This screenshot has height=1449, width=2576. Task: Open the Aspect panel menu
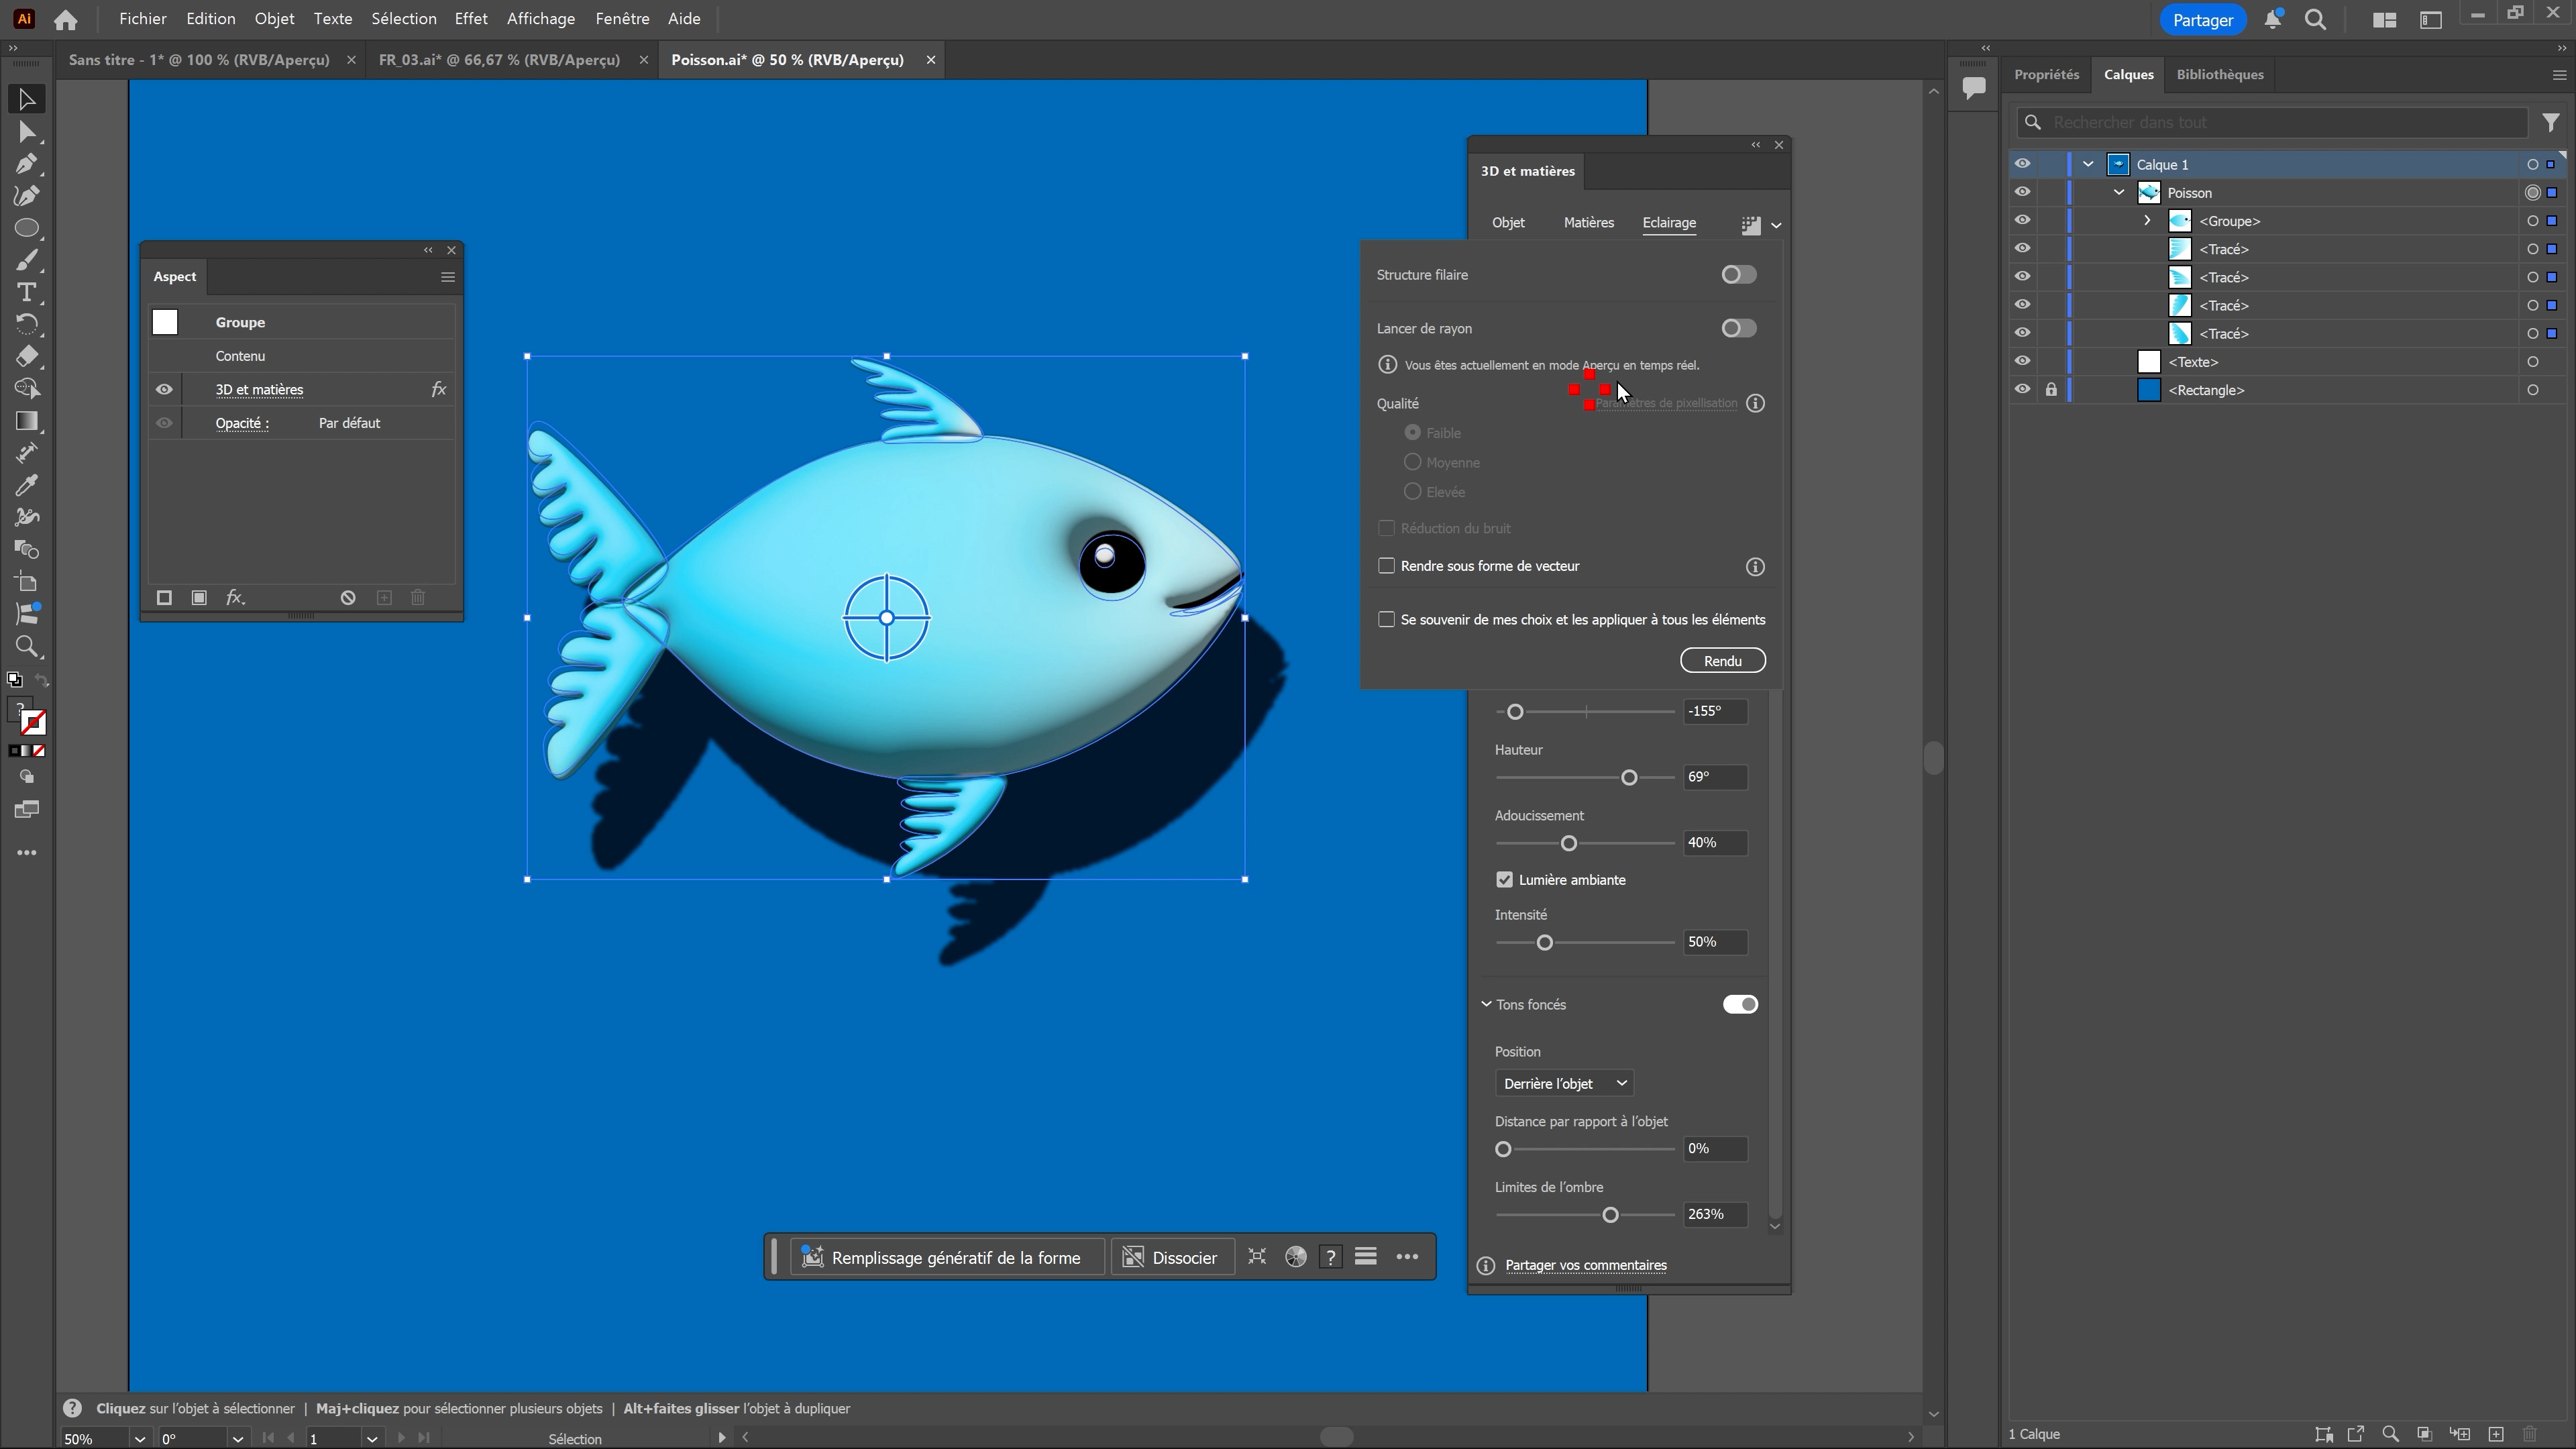pyautogui.click(x=448, y=277)
